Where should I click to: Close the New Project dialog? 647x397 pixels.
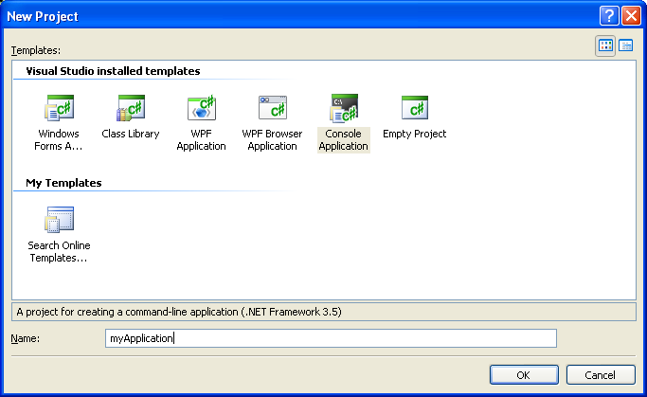[631, 16]
